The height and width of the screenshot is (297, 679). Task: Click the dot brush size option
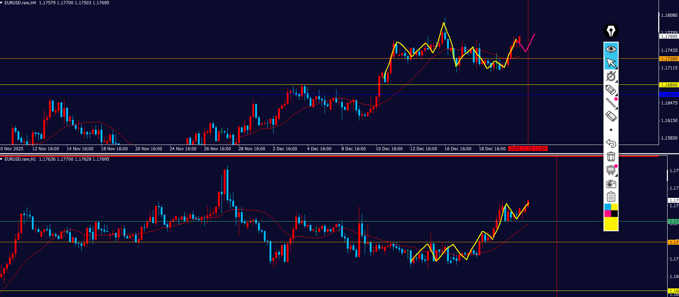pos(611,130)
